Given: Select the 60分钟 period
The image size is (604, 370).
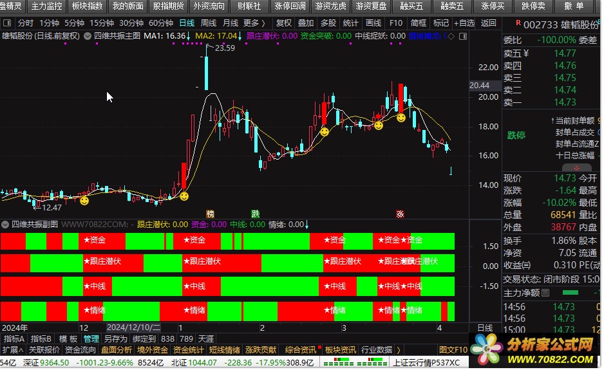Looking at the screenshot, I should pyautogui.click(x=161, y=23).
